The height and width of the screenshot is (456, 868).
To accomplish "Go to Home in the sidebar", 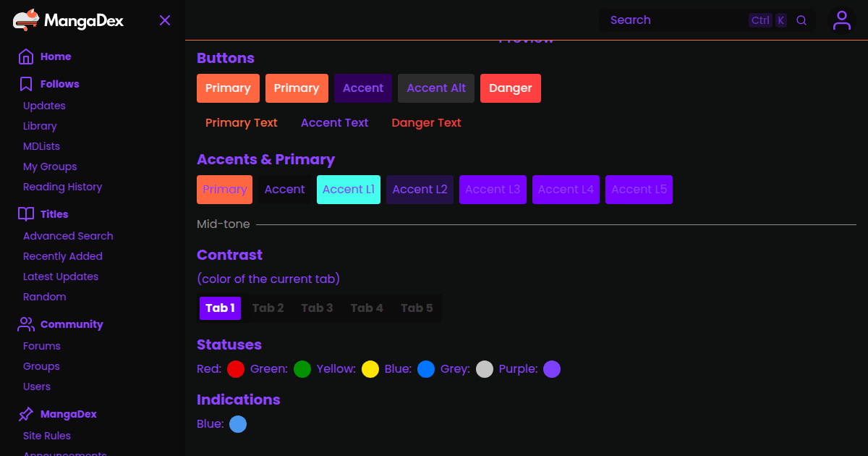I will tap(56, 56).
